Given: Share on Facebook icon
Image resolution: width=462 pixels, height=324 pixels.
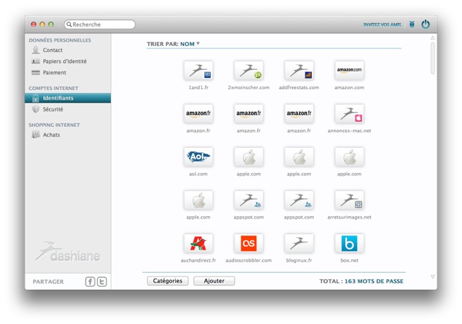Looking at the screenshot, I should pyautogui.click(x=90, y=282).
